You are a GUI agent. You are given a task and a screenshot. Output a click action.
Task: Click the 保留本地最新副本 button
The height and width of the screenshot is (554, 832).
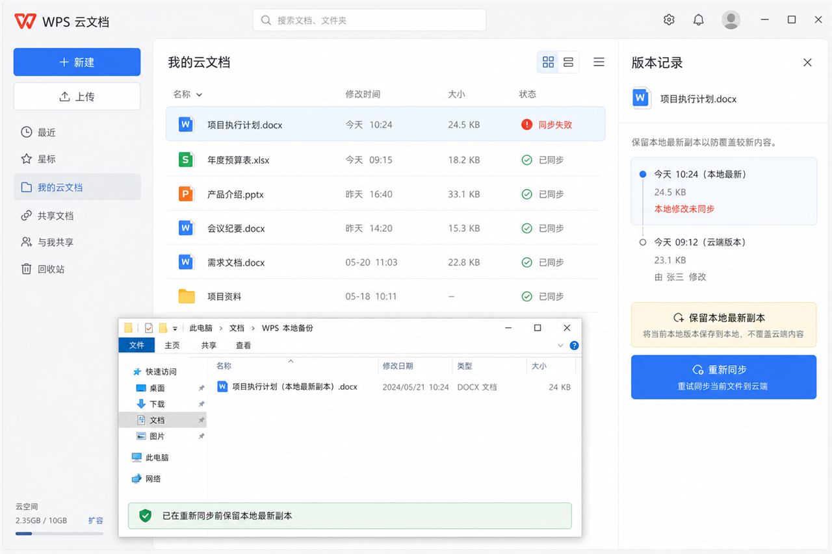coord(723,325)
